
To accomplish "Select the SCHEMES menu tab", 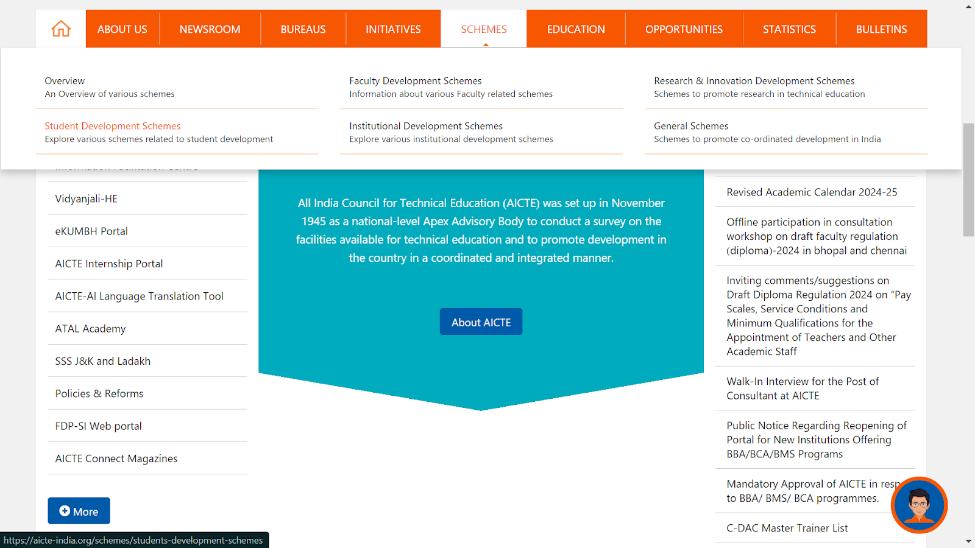I will pos(484,29).
